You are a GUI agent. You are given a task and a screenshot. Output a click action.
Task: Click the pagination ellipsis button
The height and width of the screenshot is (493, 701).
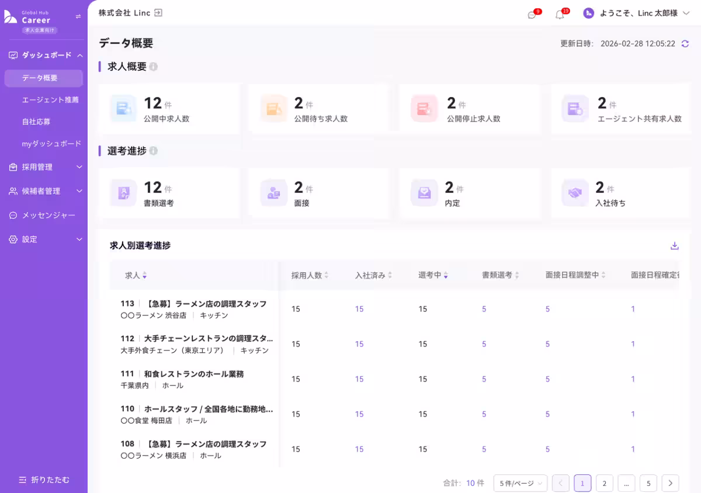tap(626, 483)
